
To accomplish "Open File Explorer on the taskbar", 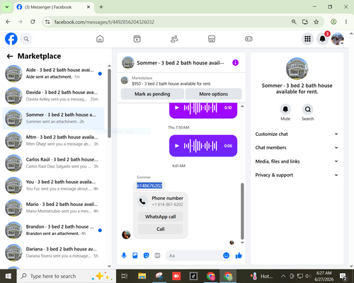I will coord(142,276).
